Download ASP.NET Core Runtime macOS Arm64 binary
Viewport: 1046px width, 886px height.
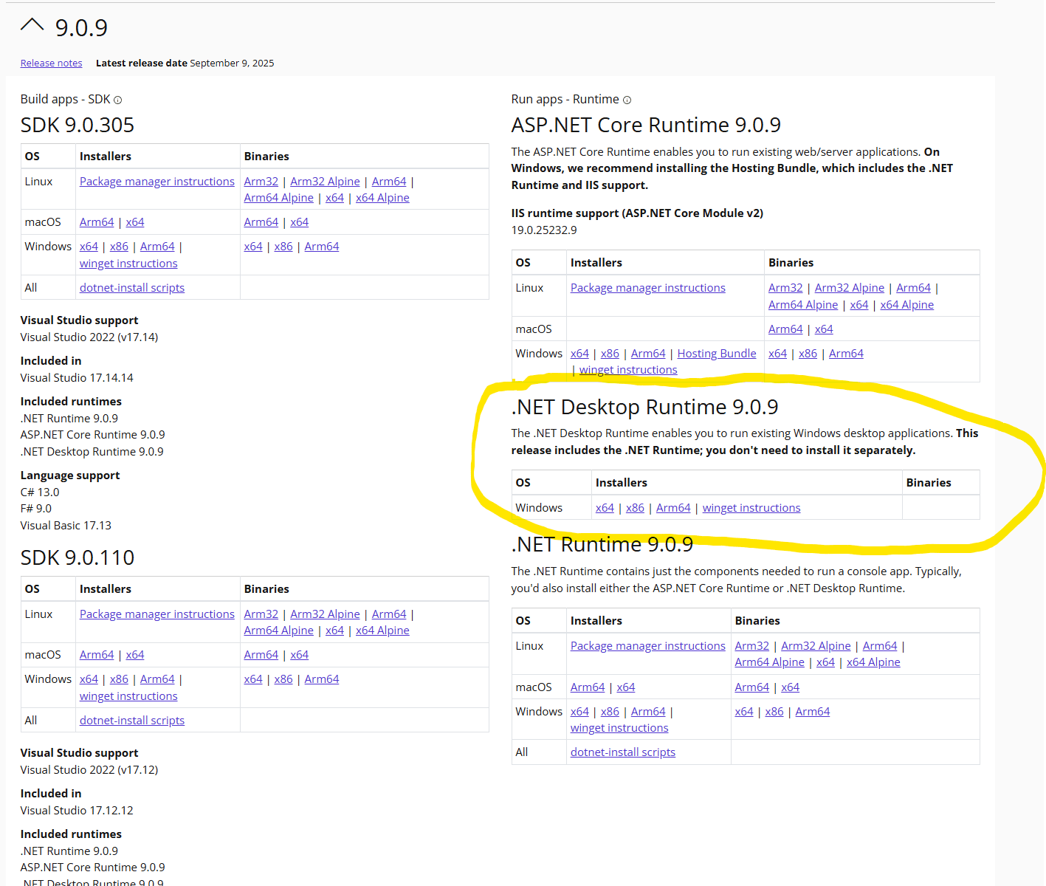click(785, 329)
